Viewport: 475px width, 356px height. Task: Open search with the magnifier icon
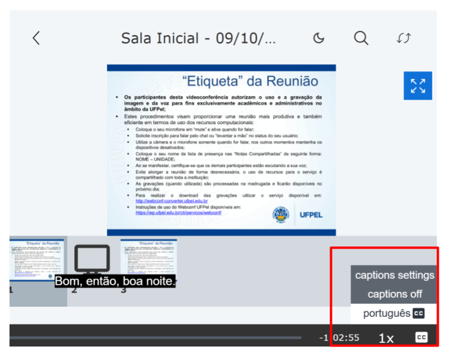pos(361,38)
